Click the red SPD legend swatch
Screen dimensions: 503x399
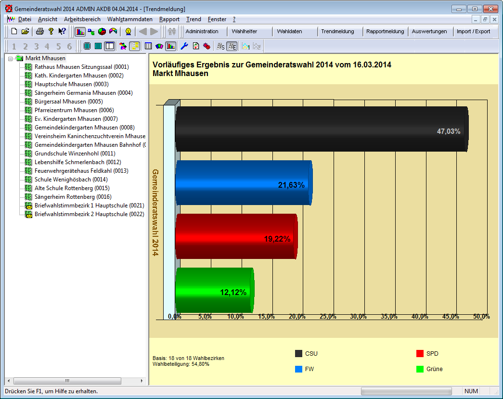420,354
